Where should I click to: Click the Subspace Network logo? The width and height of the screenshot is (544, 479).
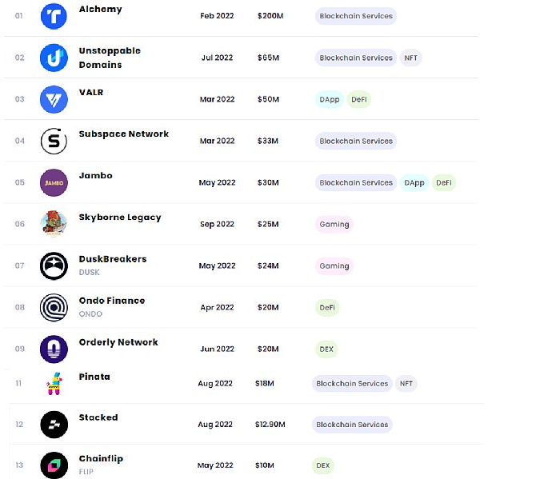54,141
